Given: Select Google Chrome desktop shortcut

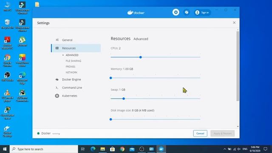Looking at the screenshot, I should click(7, 60).
